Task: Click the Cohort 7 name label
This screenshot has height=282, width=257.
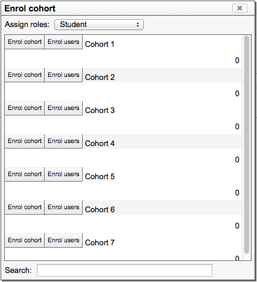Action: pyautogui.click(x=100, y=242)
